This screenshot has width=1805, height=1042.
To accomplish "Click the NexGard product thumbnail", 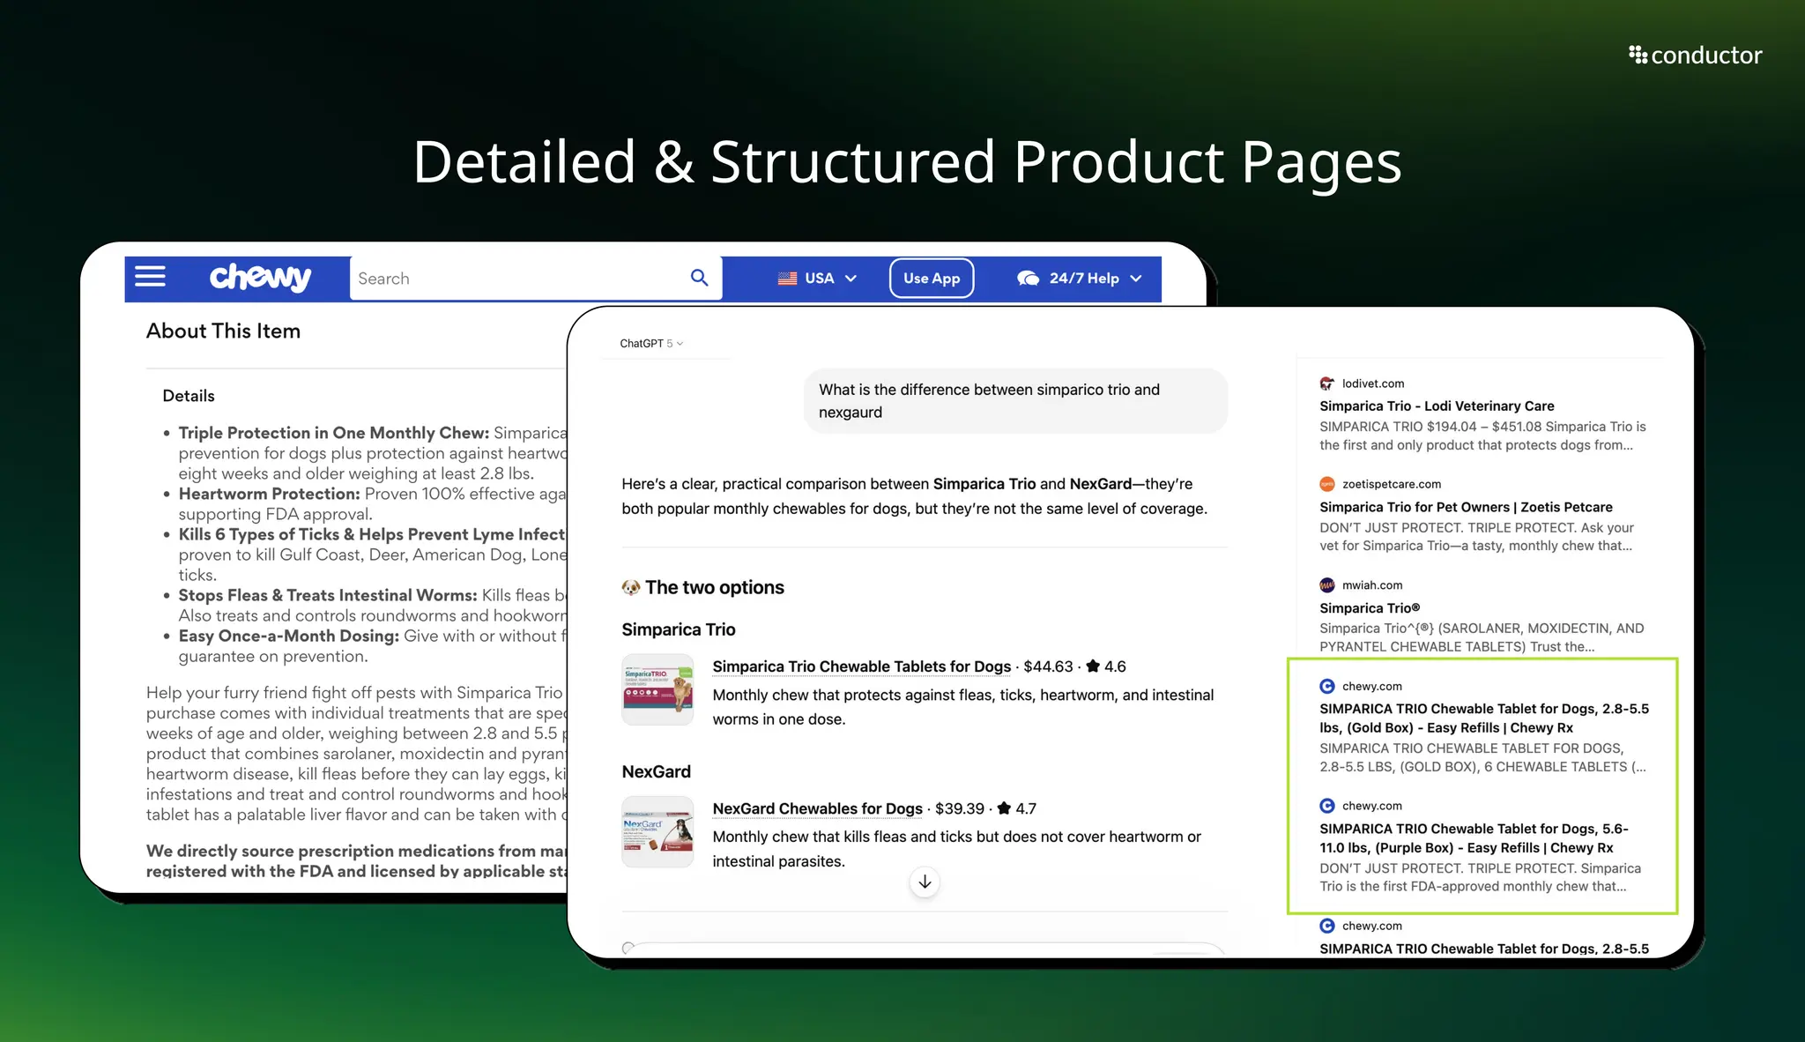I will (657, 831).
